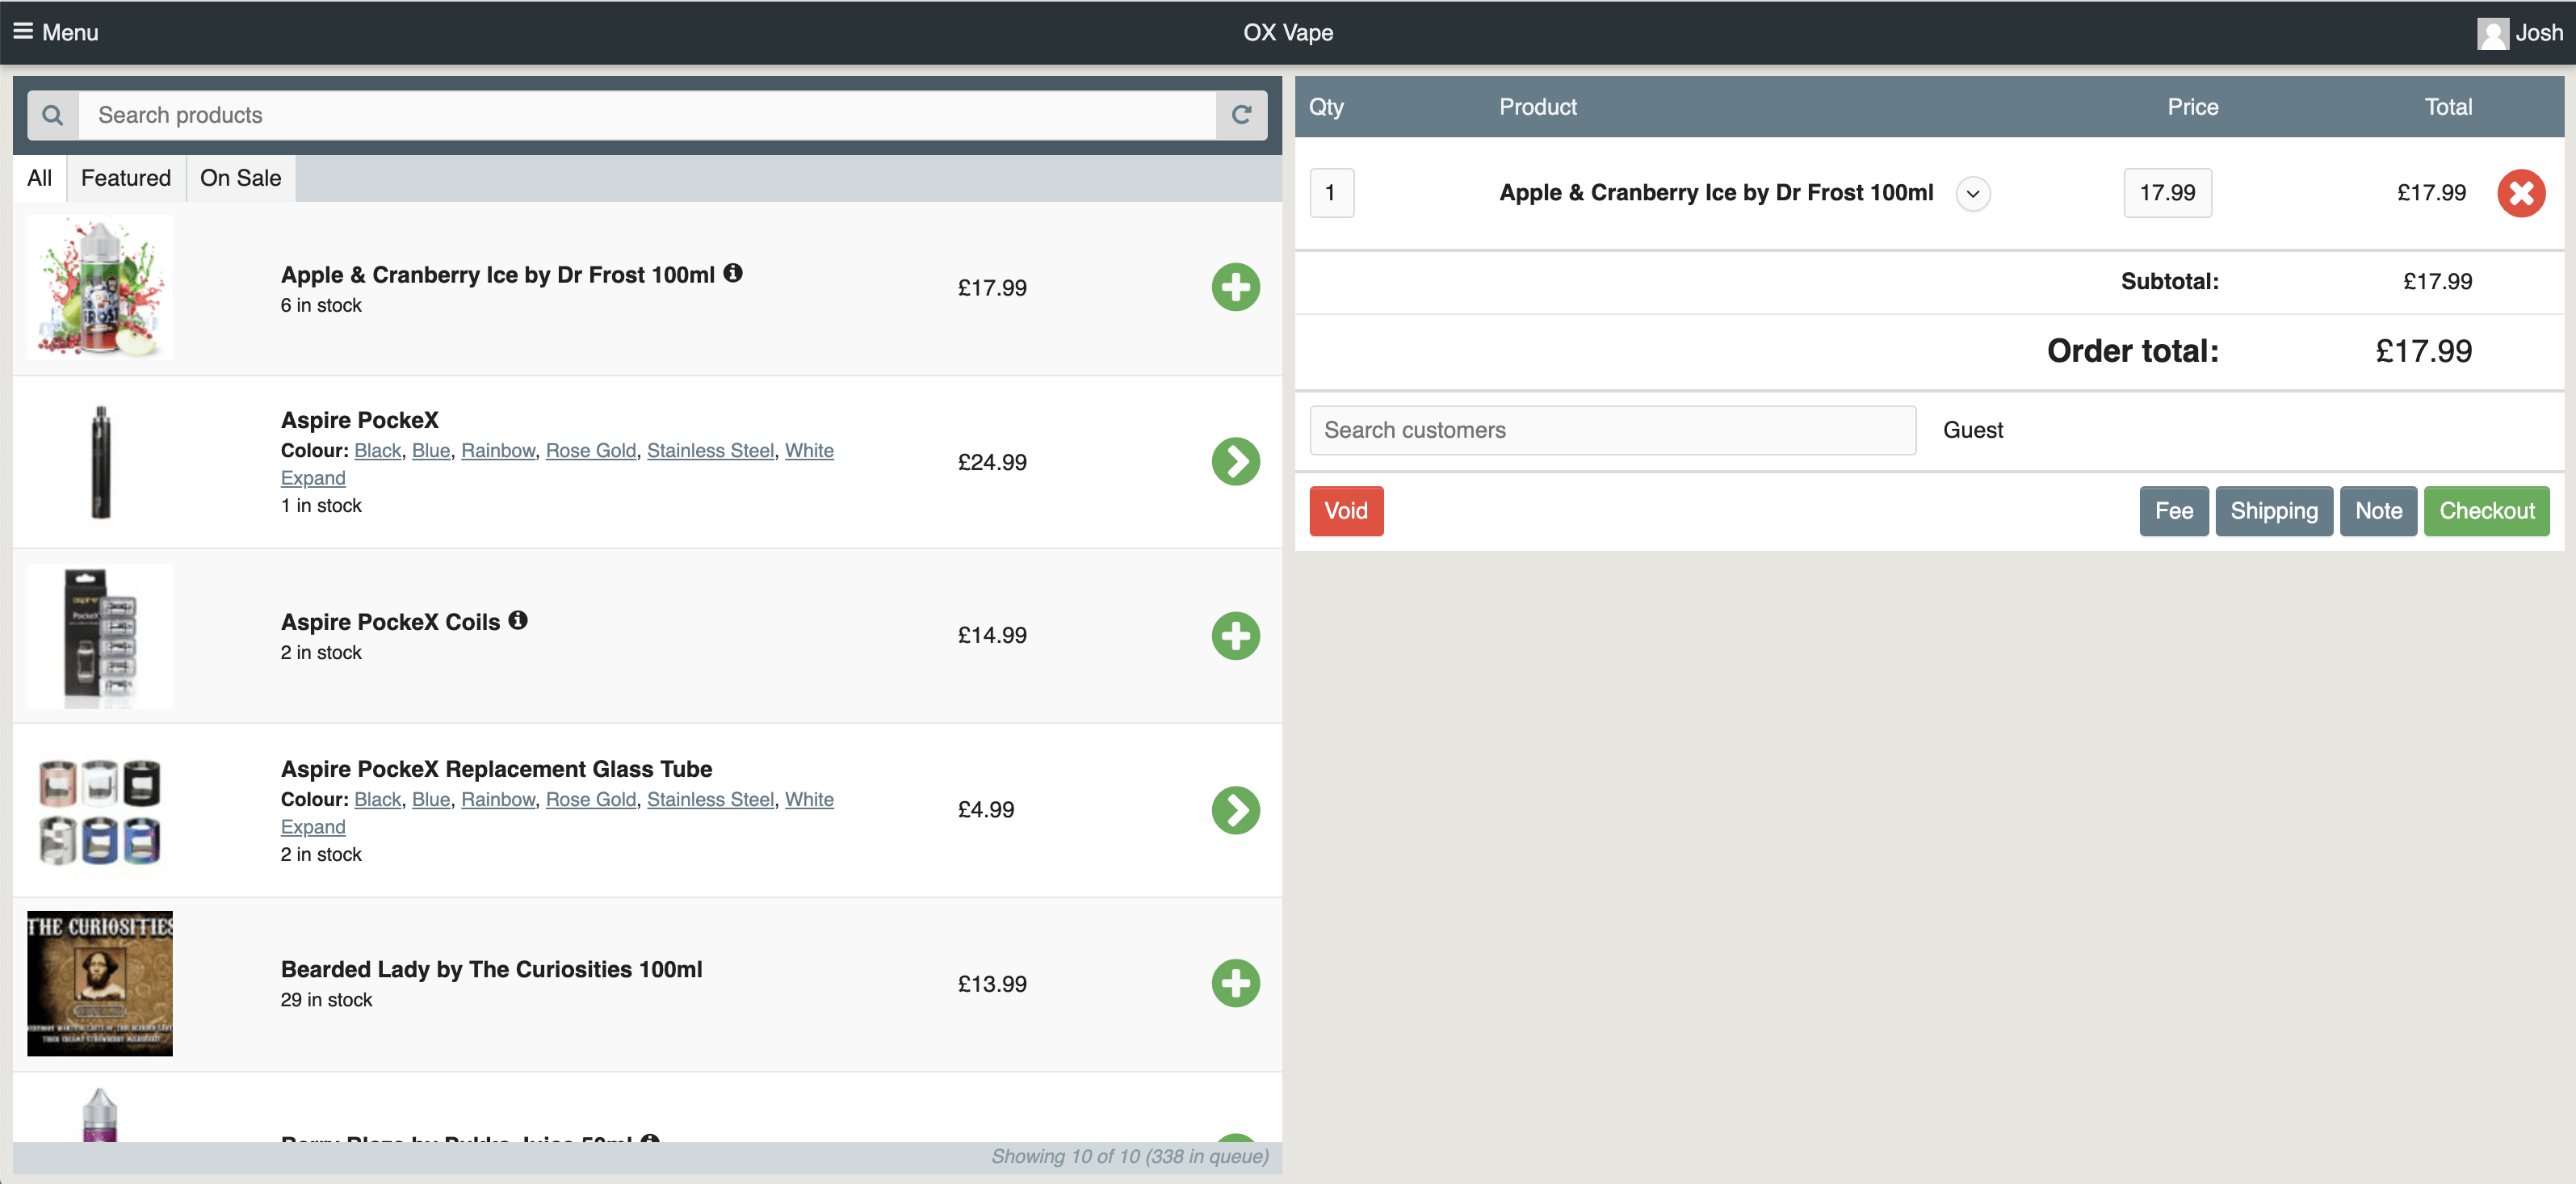Viewport: 2576px width, 1184px height.
Task: Click the OX Vape store title
Action: point(1288,33)
